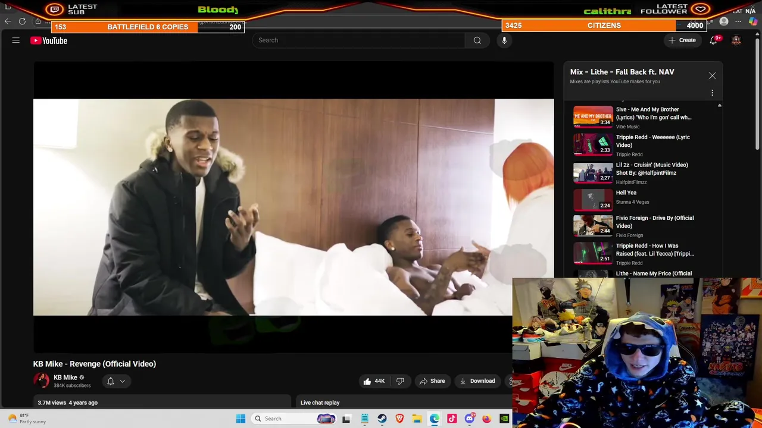Click the subscription notification bell
The image size is (762, 428).
click(x=110, y=381)
